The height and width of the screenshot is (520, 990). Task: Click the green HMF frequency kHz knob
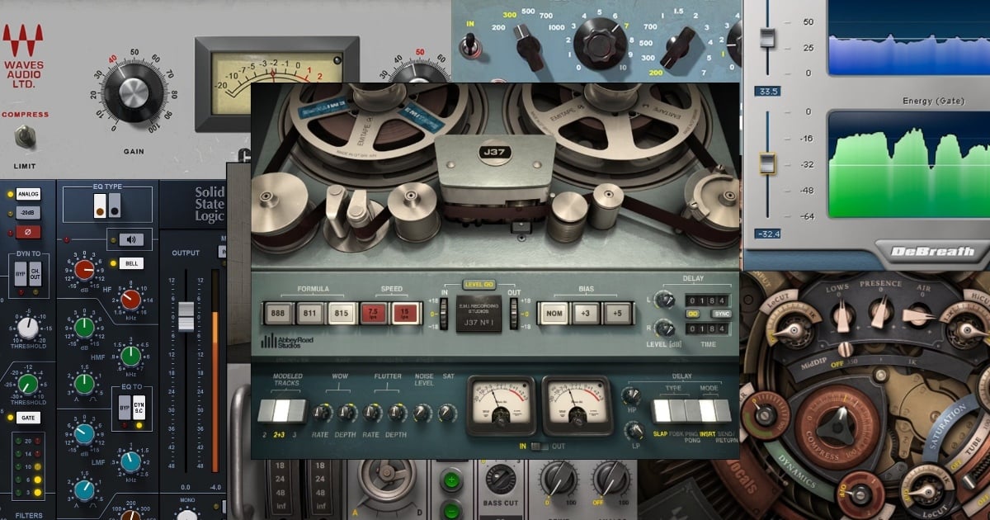point(130,356)
